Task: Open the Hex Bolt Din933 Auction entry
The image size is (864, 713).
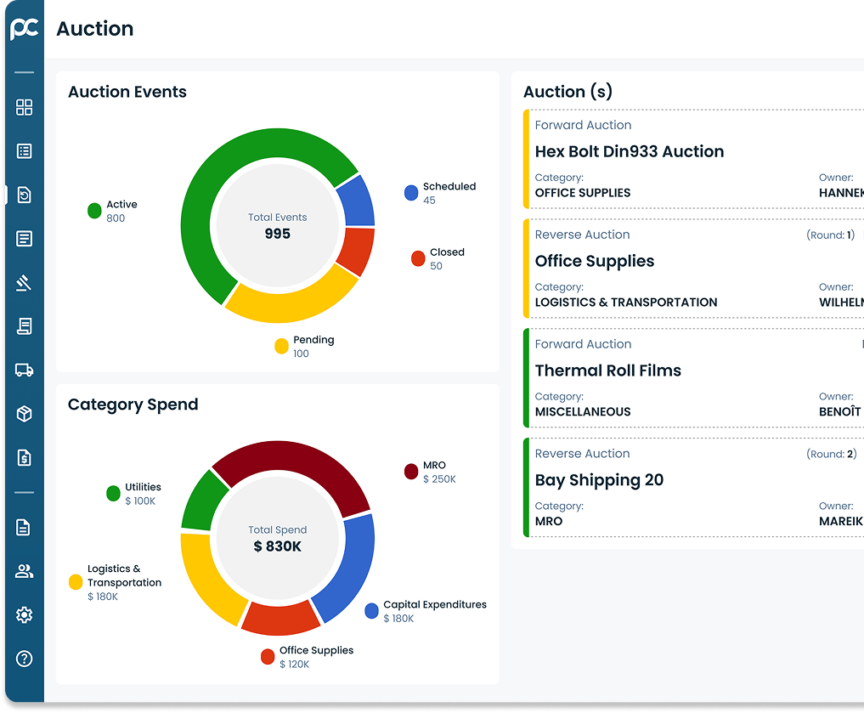Action: (x=629, y=152)
